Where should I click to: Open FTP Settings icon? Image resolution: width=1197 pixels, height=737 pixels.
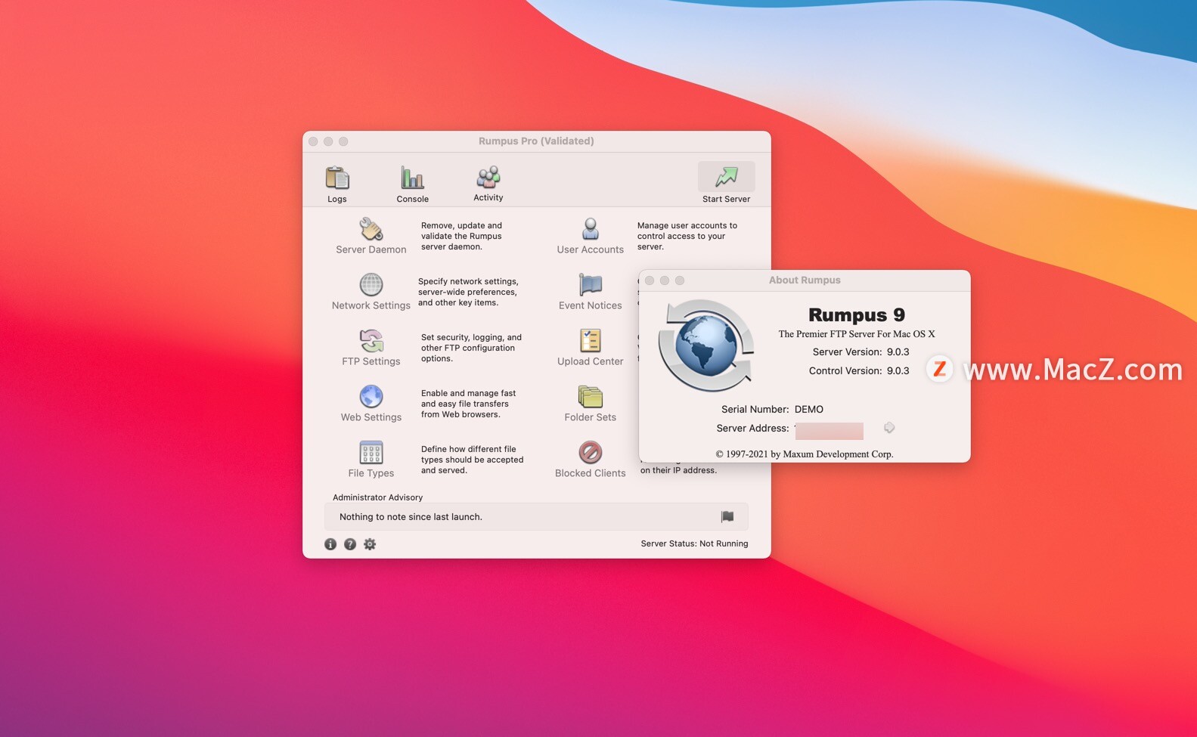coord(371,341)
